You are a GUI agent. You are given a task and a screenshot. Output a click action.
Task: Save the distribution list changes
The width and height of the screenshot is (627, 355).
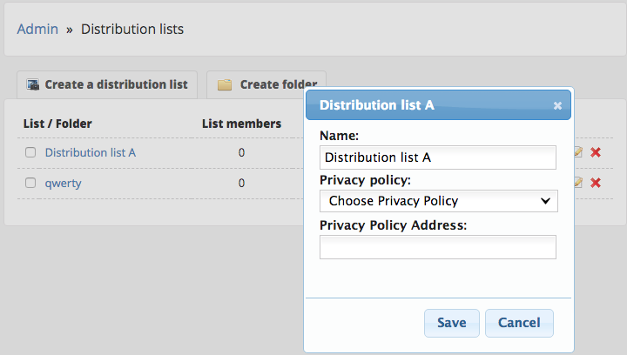tap(452, 323)
